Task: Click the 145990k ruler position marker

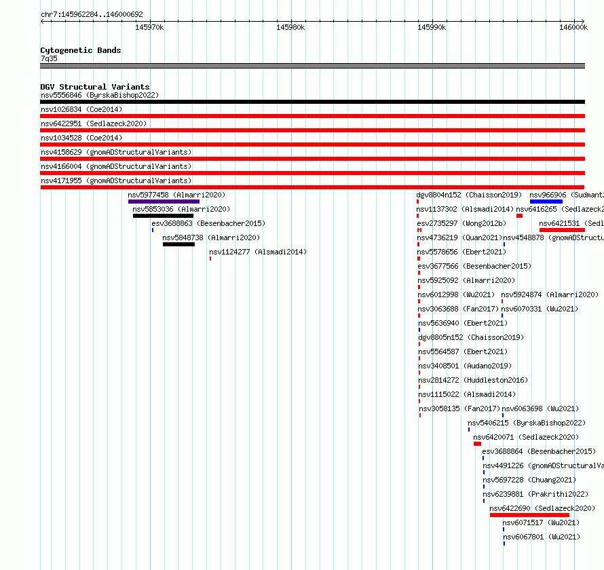Action: click(432, 27)
